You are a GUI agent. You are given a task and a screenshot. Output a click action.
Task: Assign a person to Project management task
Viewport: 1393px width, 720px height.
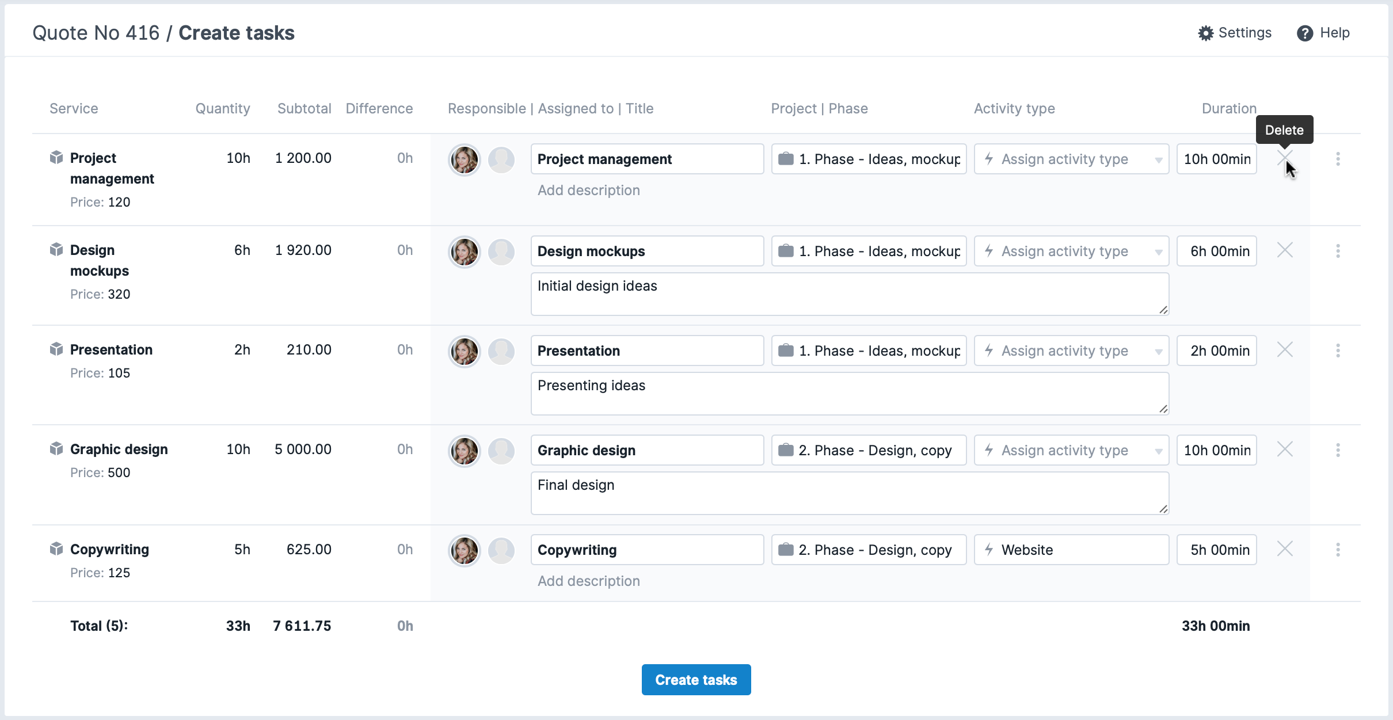(x=501, y=159)
